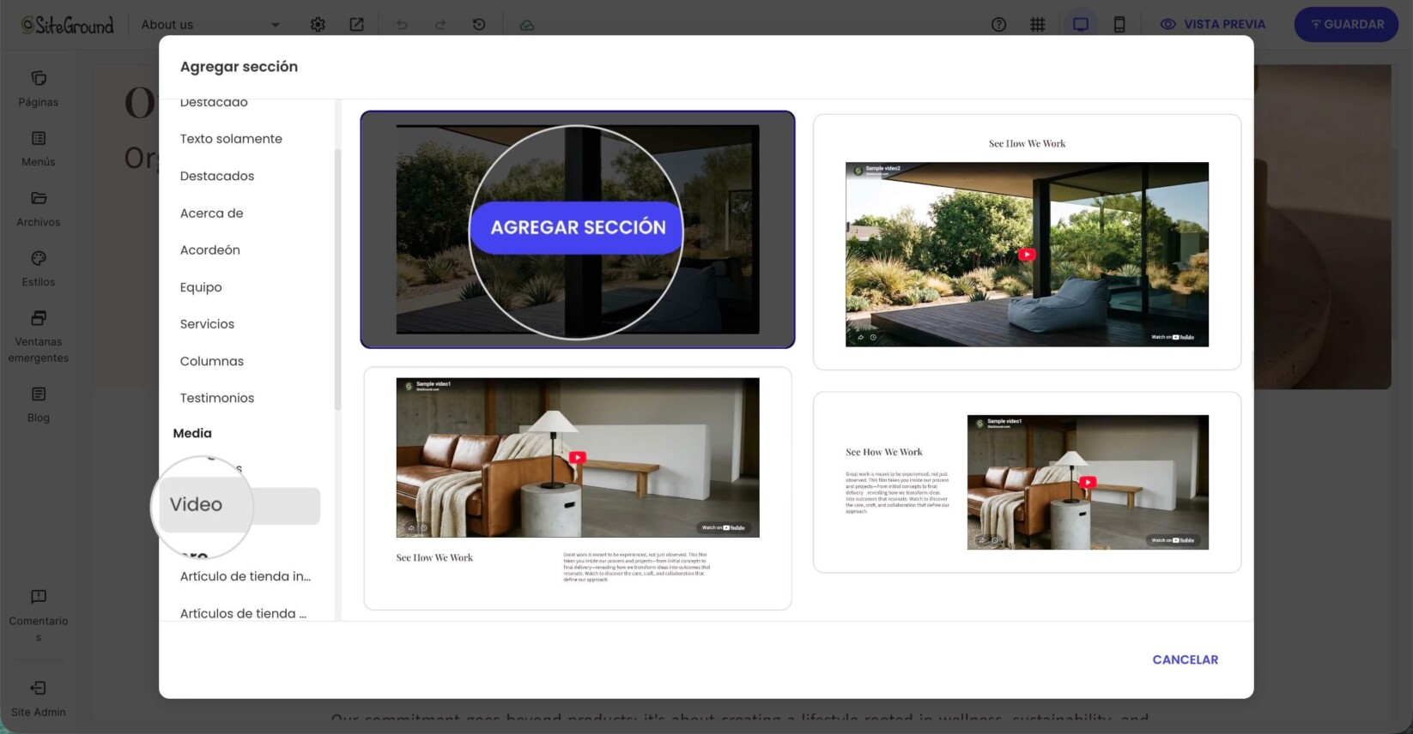Open the Menús sidebar icon
The image size is (1413, 734).
(x=39, y=138)
